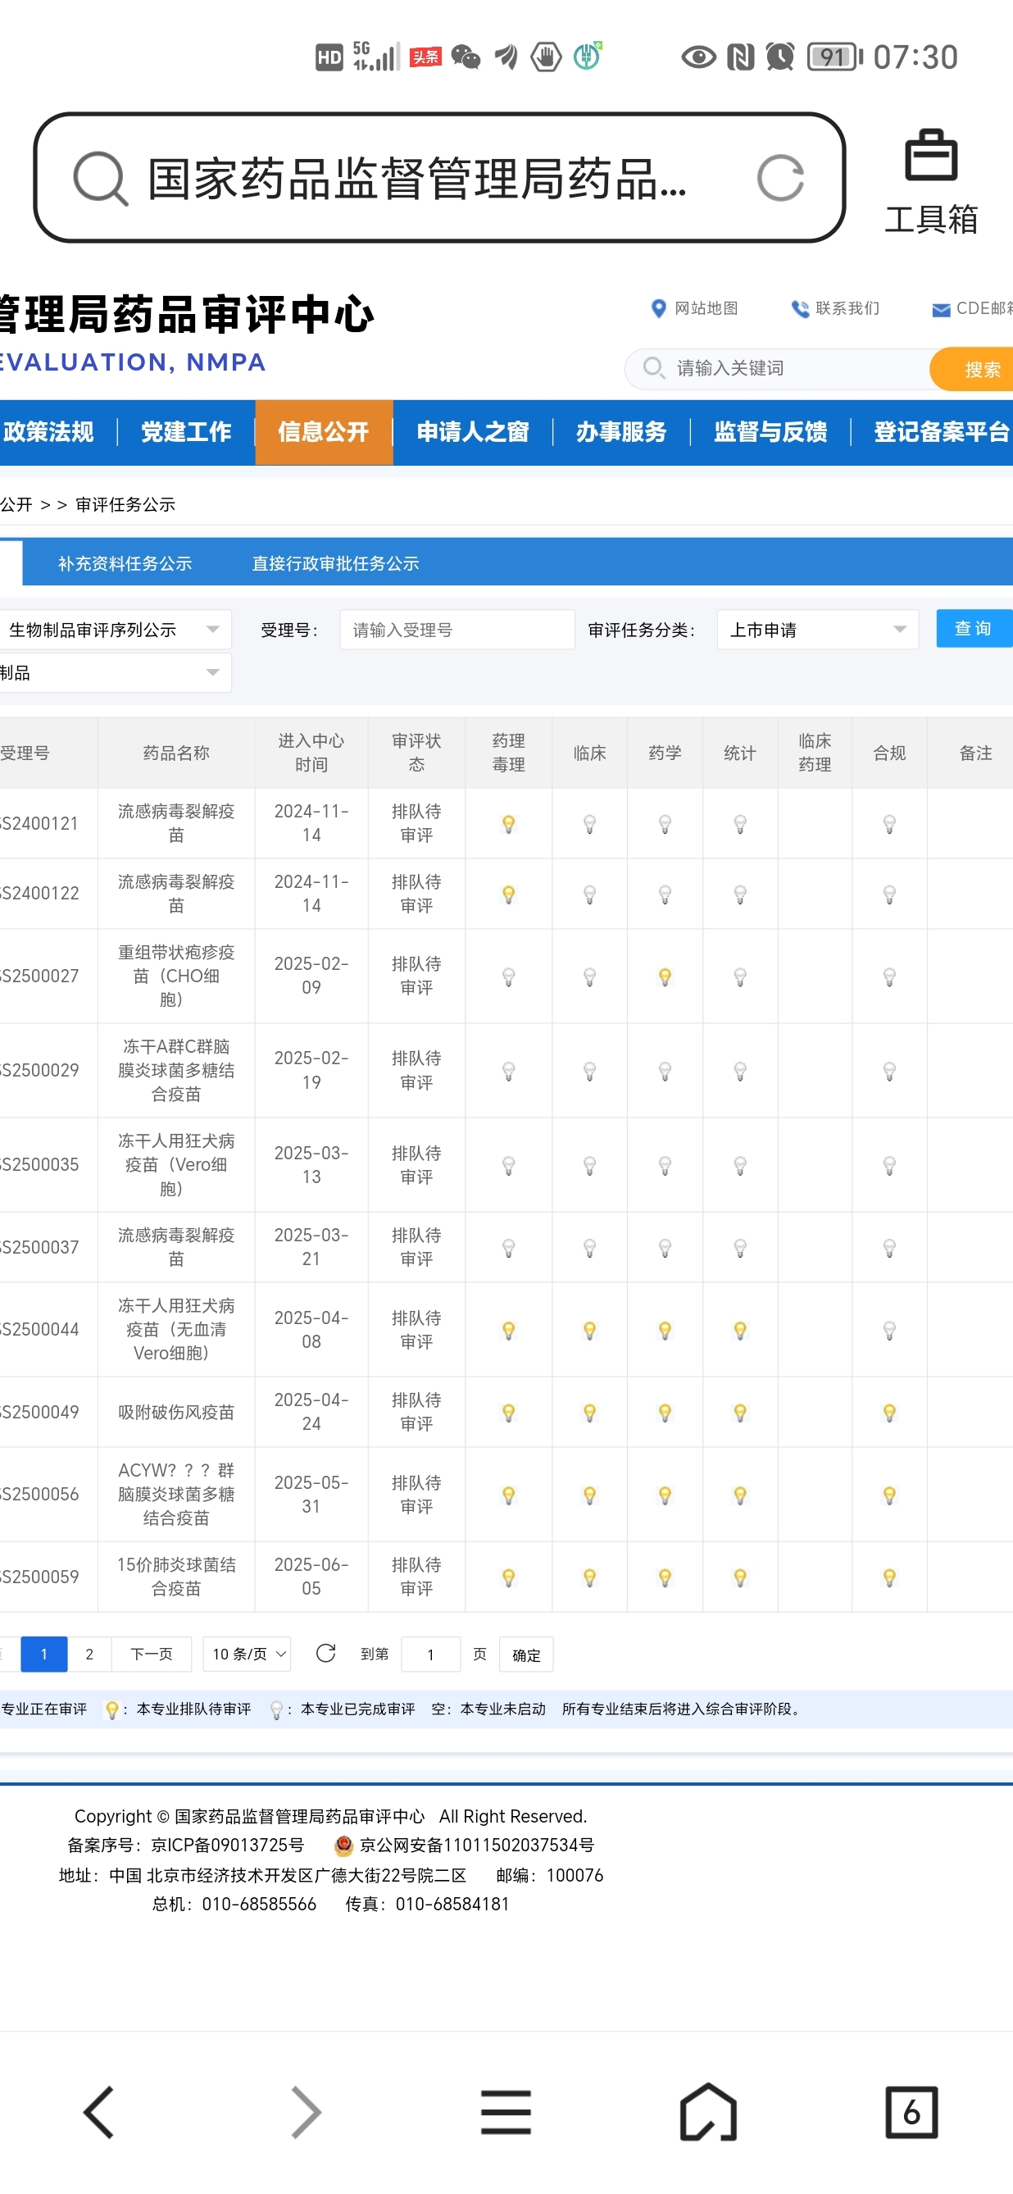This screenshot has height=2194, width=1013.
Task: Tap the 头条 notification icon
Action: [425, 57]
